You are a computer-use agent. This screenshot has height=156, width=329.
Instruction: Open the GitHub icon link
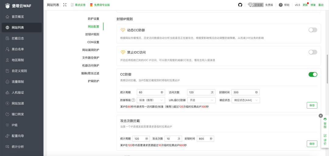(240, 5)
